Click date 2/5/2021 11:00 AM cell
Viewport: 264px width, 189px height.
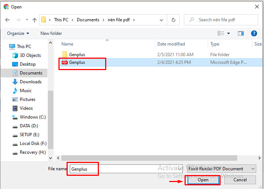coord(175,55)
